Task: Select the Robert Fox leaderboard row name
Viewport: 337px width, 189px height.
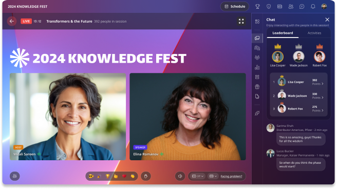Action: (295, 109)
